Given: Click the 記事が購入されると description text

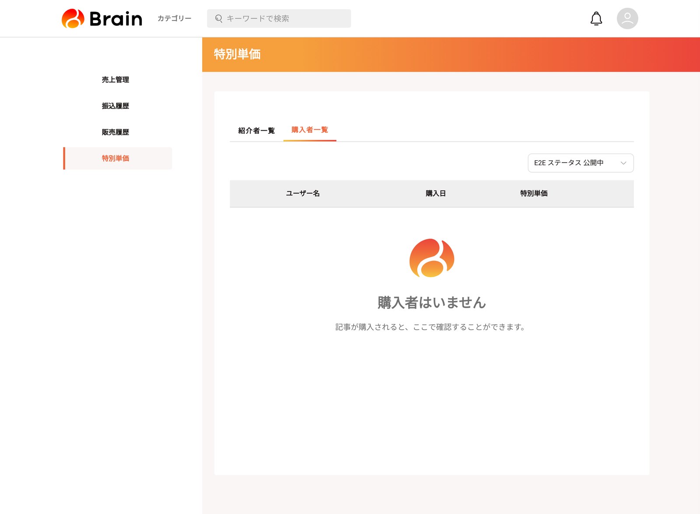Looking at the screenshot, I should click(431, 327).
